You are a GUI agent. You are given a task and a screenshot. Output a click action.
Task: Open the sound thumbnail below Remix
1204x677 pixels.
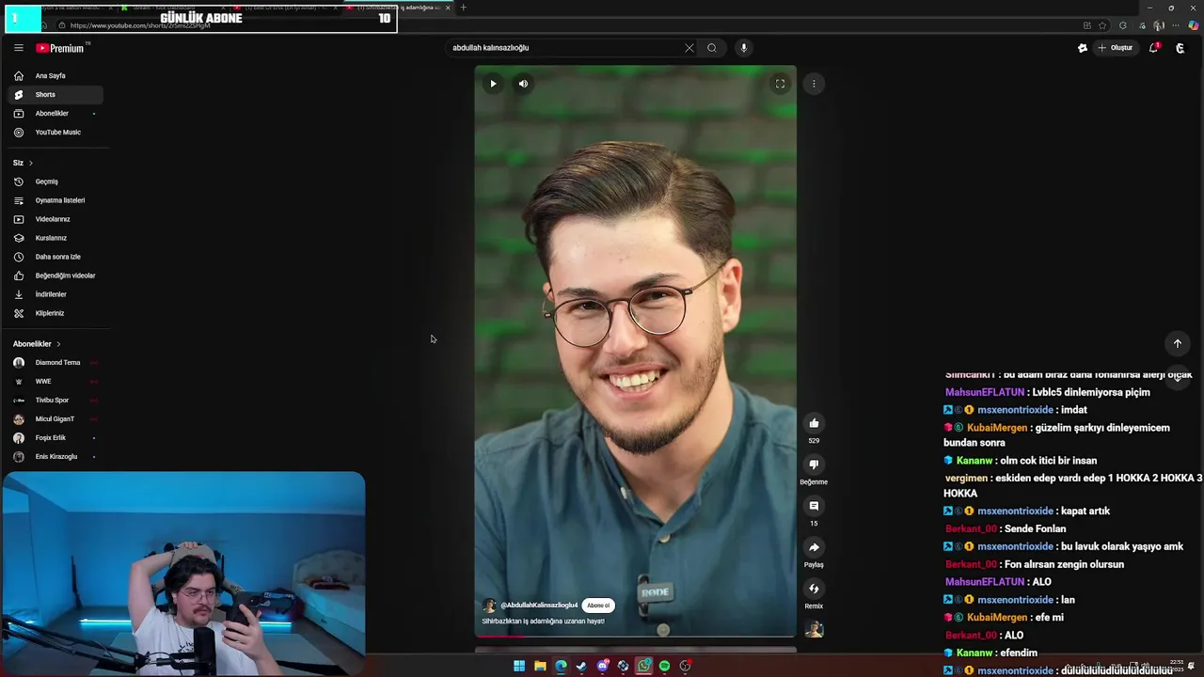coord(814,629)
